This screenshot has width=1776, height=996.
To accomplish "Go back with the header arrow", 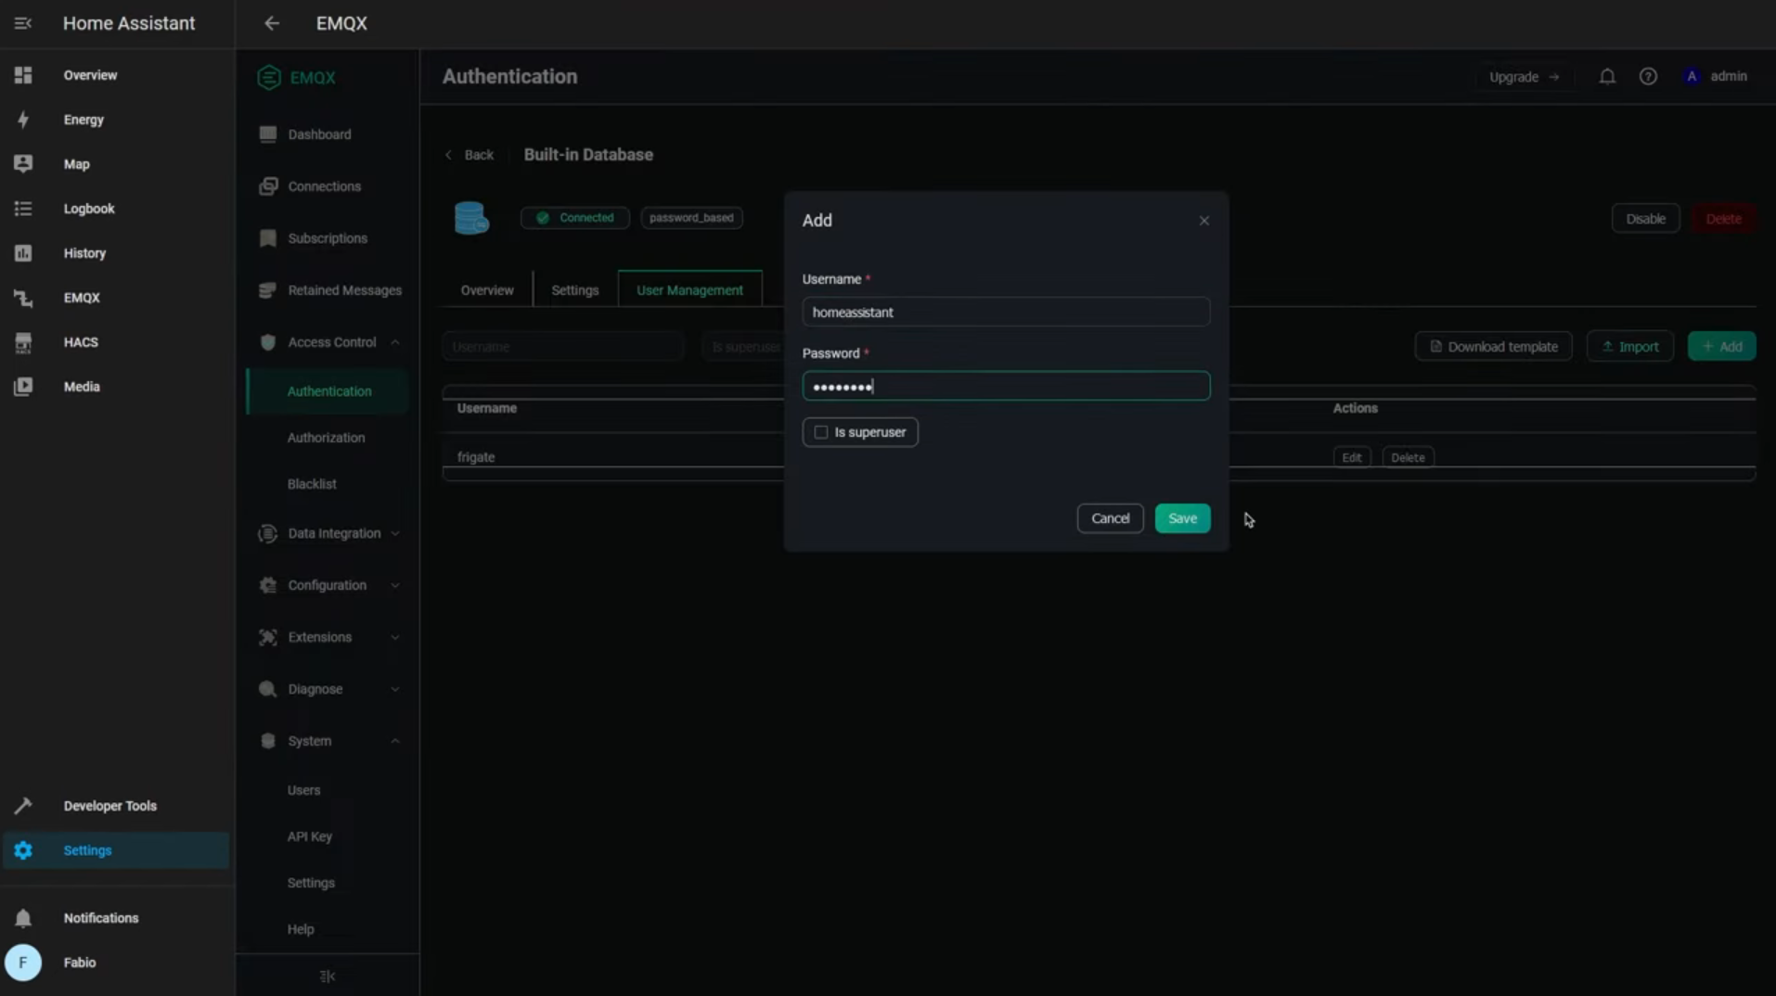I will click(x=272, y=23).
